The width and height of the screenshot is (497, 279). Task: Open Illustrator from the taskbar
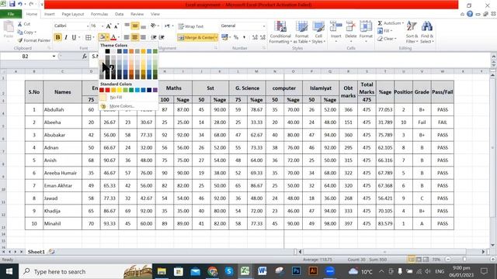[x=313, y=271]
